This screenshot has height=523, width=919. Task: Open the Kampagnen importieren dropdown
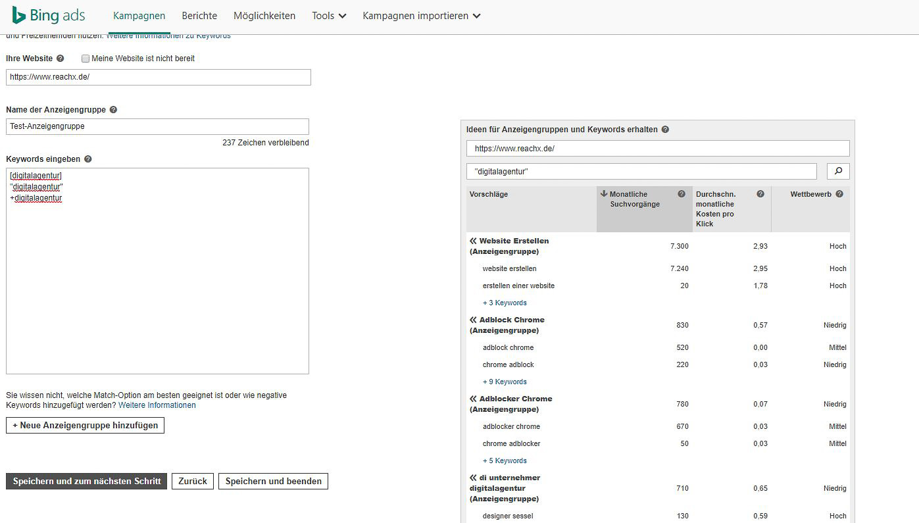[422, 16]
